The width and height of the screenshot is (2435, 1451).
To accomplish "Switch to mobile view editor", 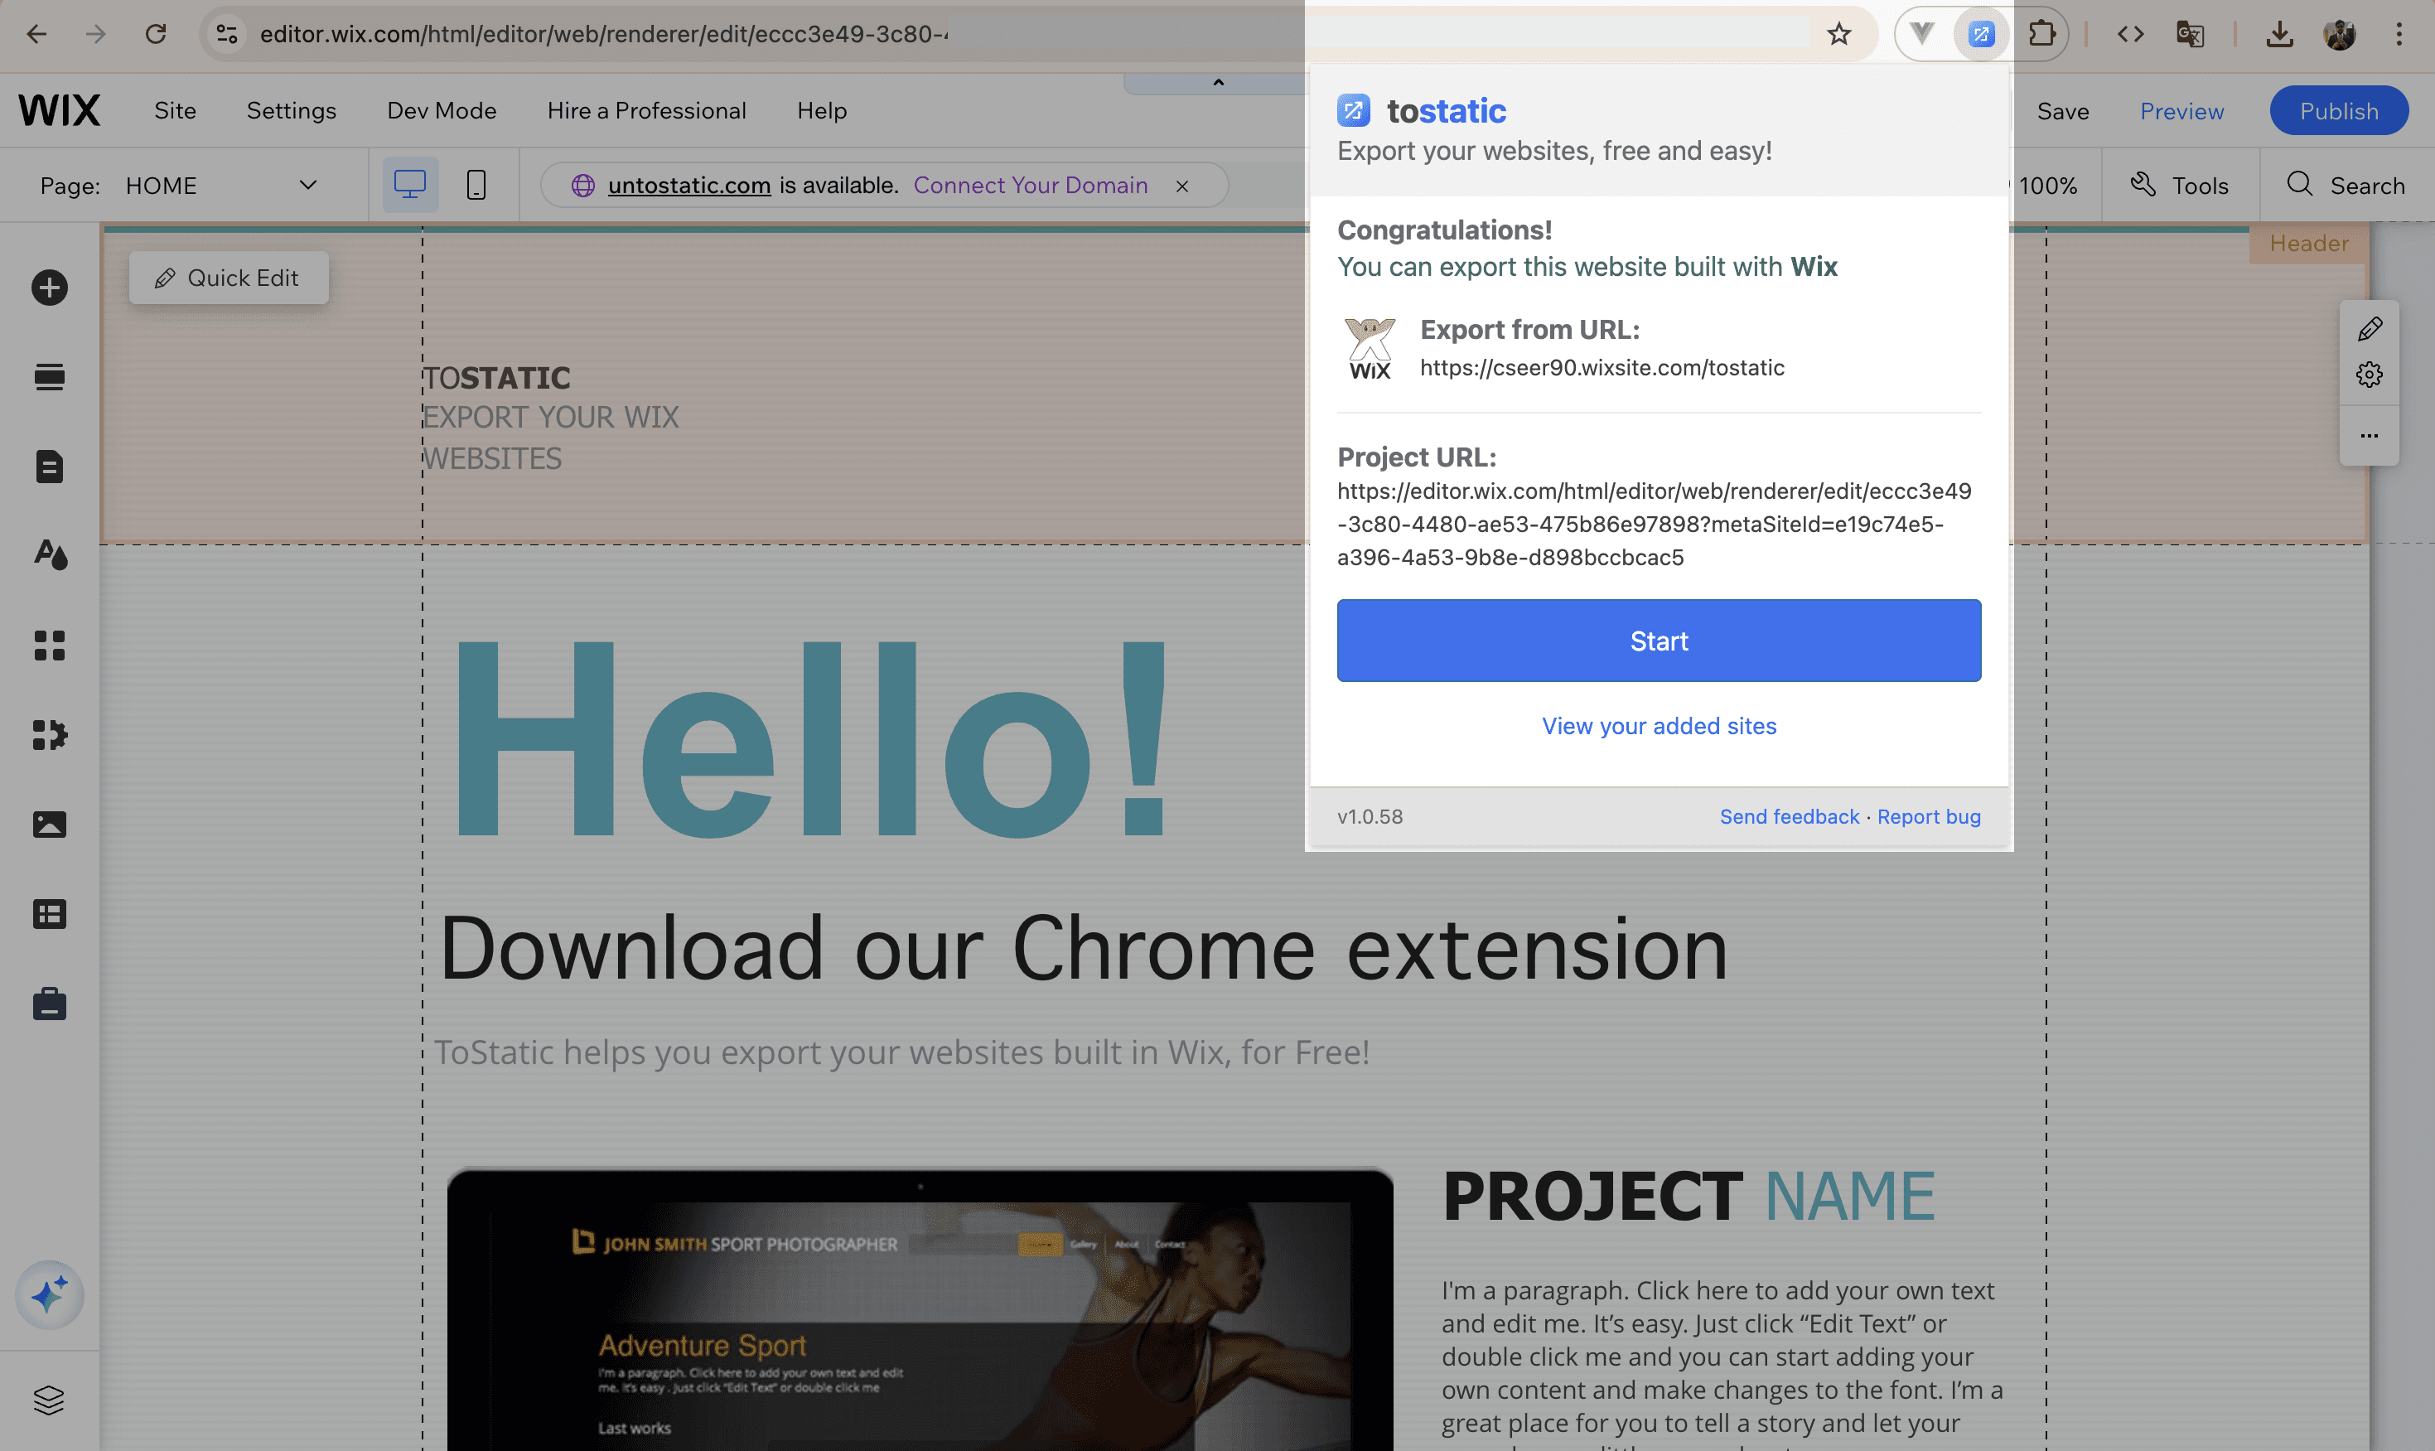I will pyautogui.click(x=476, y=185).
